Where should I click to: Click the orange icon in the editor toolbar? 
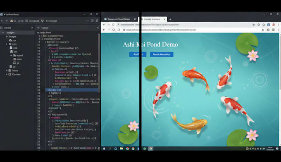[12, 21]
